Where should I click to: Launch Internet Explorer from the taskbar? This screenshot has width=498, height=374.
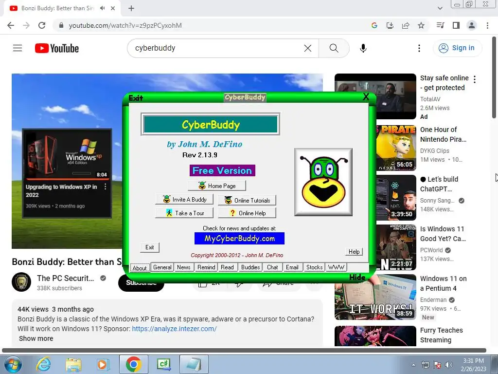[43, 364]
